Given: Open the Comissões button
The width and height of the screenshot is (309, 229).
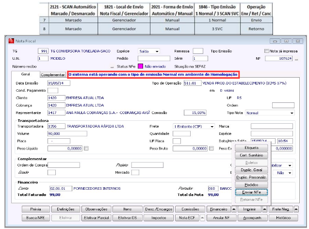Looking at the screenshot, I should [190, 209].
